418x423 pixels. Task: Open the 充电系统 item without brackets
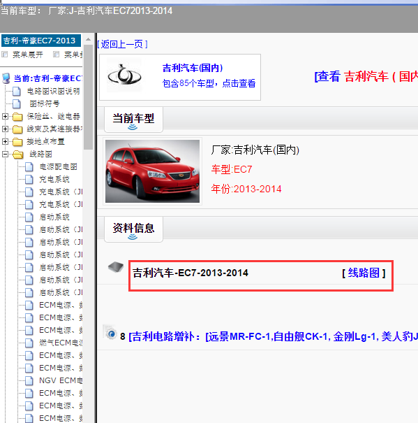(x=54, y=180)
